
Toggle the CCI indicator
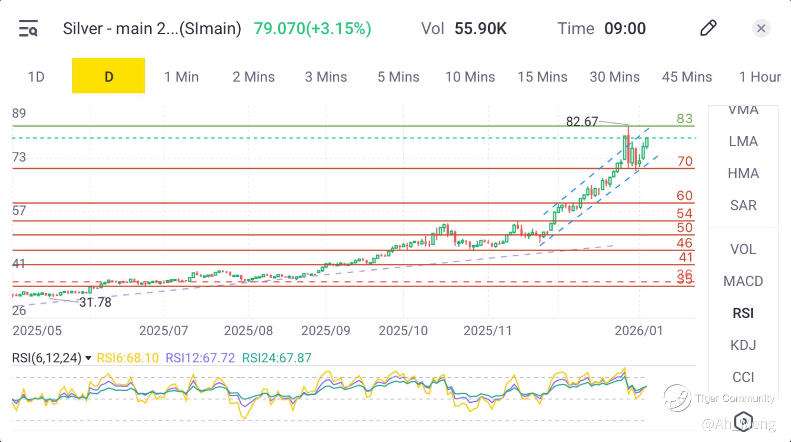[743, 377]
